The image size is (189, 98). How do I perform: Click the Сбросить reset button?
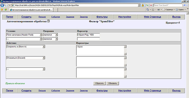click(100, 83)
